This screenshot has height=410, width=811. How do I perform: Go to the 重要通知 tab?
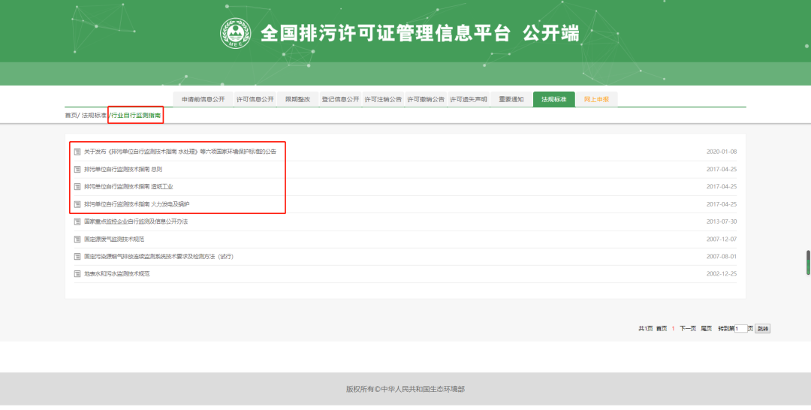(x=511, y=99)
